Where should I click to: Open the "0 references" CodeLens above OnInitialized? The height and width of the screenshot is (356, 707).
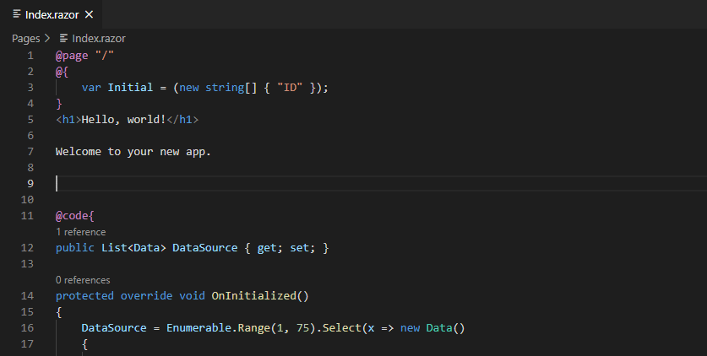(x=83, y=280)
